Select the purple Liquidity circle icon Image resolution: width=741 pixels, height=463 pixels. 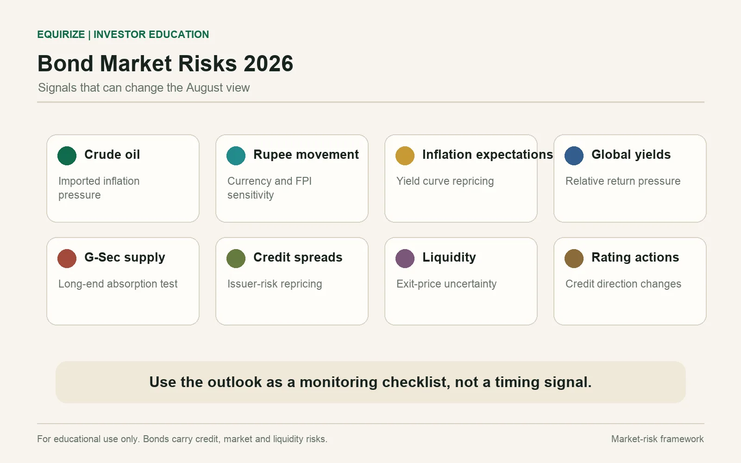click(405, 258)
